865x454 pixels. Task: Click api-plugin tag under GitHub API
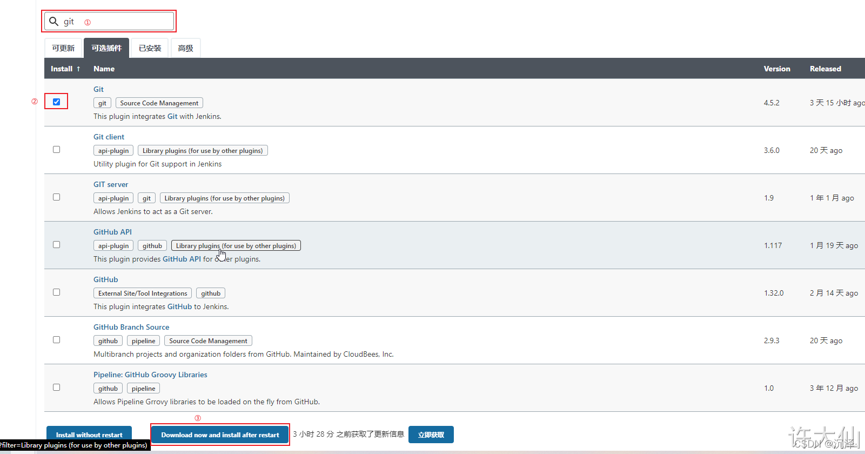click(x=113, y=245)
